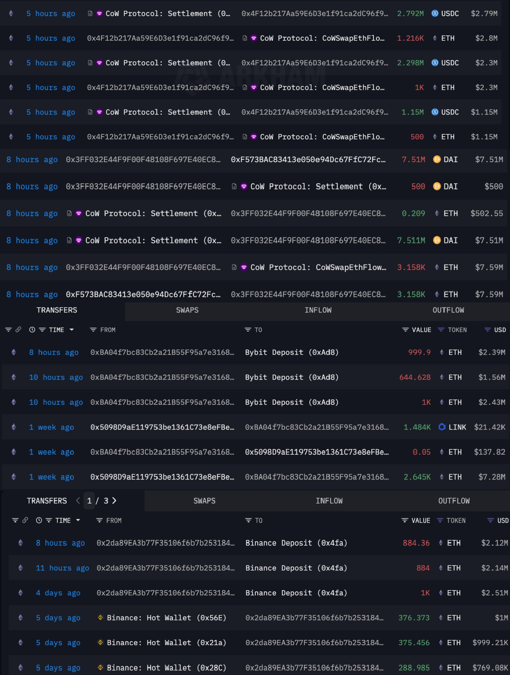
Task: Open the FROM column filter above the Binance rows
Action: tap(100, 520)
